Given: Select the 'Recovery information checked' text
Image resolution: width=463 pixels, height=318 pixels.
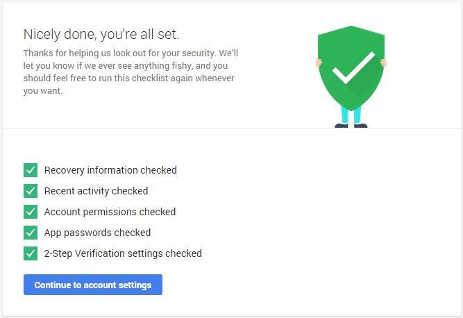Looking at the screenshot, I should pos(110,170).
